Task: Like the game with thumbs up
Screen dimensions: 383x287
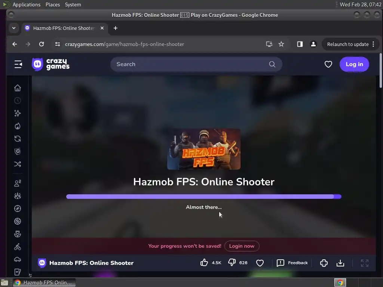Action: point(204,263)
